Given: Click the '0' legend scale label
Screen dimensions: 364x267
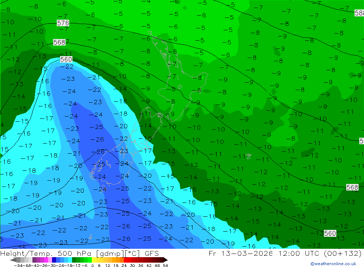Looking at the screenshot, I should pos(92,266).
